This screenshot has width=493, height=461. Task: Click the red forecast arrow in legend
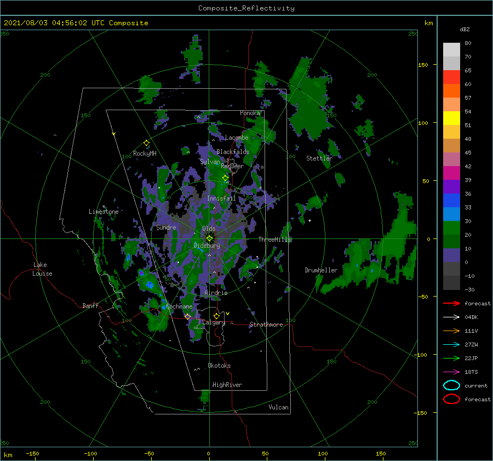tap(451, 303)
